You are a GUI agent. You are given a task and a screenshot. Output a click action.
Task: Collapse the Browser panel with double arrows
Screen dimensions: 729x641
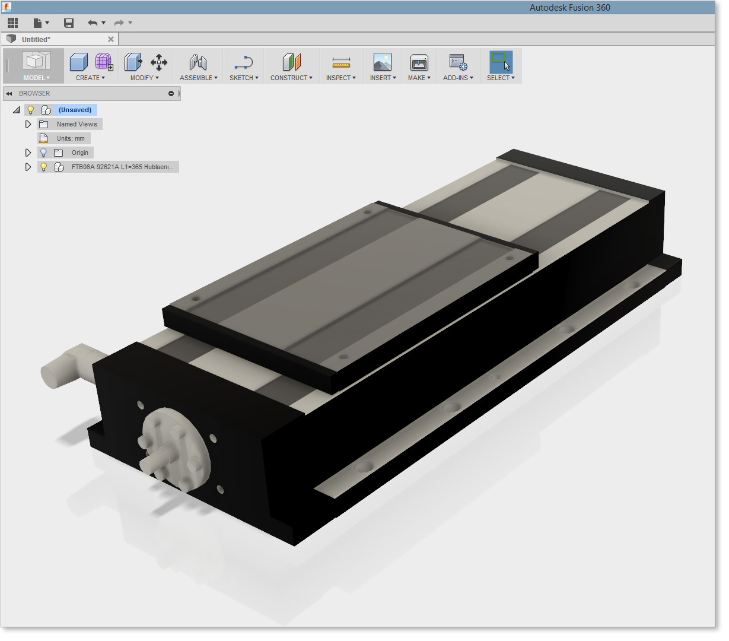click(x=9, y=93)
